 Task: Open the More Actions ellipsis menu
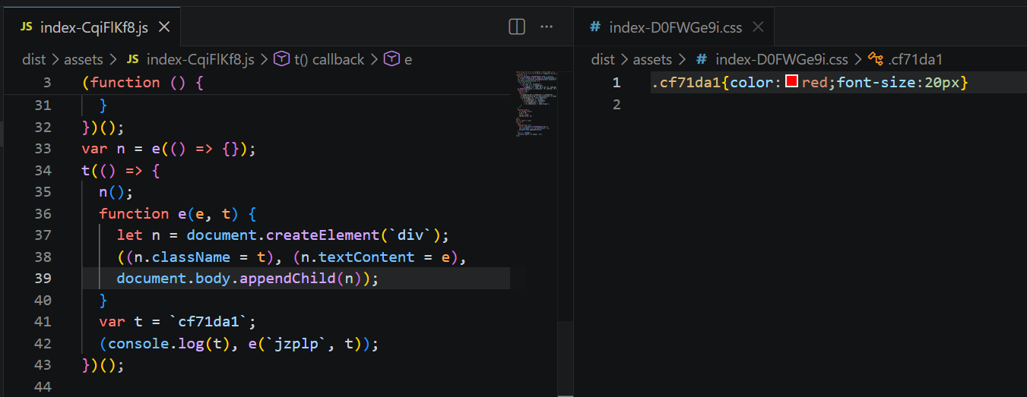546,27
